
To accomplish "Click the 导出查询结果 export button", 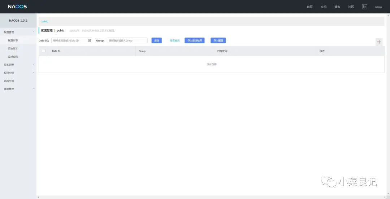I will (x=195, y=40).
